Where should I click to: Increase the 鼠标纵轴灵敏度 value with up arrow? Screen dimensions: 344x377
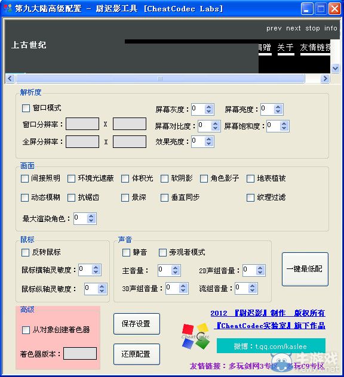click(102, 286)
